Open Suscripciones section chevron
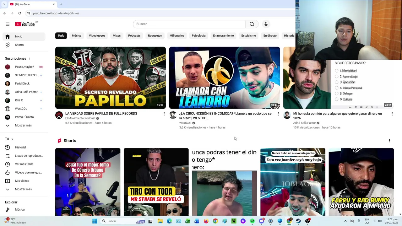The height and width of the screenshot is (226, 402). [30, 59]
